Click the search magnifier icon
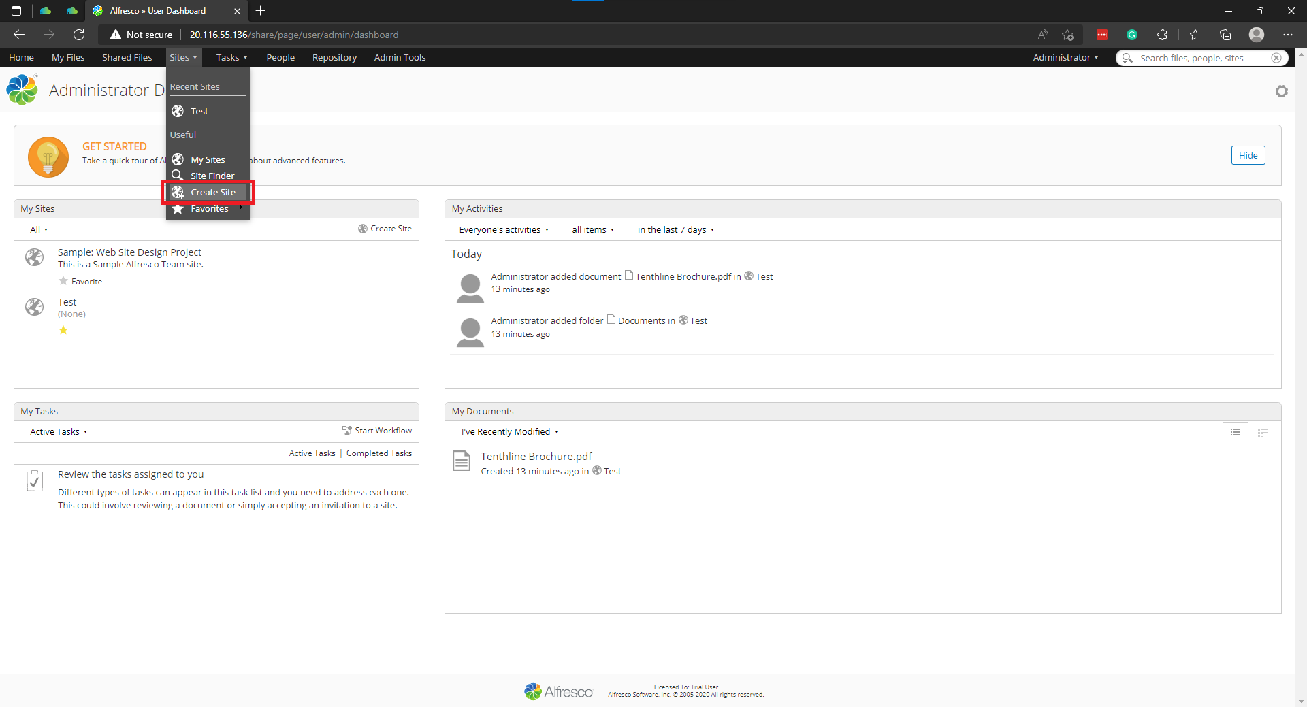The height and width of the screenshot is (707, 1307). point(1127,58)
